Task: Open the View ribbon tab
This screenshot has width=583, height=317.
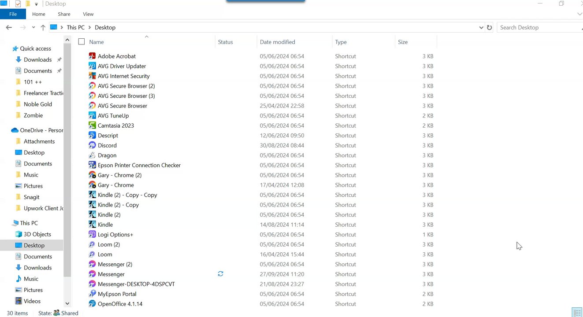Action: pyautogui.click(x=88, y=14)
